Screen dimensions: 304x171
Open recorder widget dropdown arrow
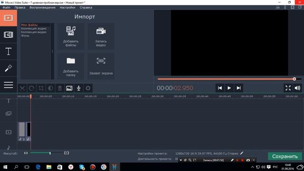[x=180, y=161]
